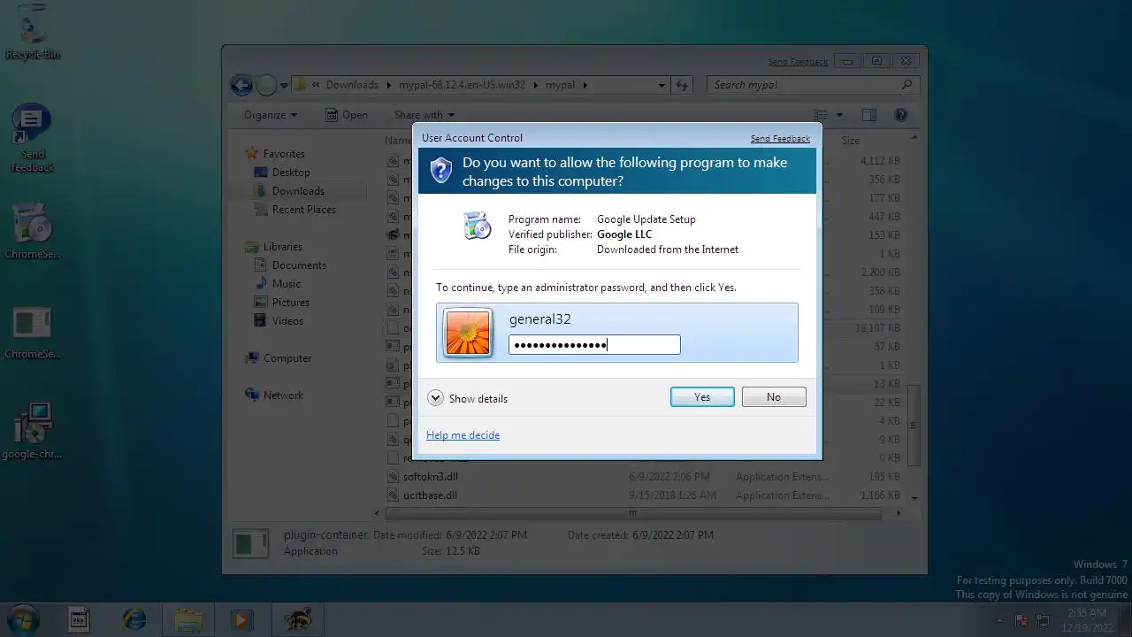Click Send Feedback link in UAC dialog
This screenshot has width=1132, height=637.
coord(780,139)
